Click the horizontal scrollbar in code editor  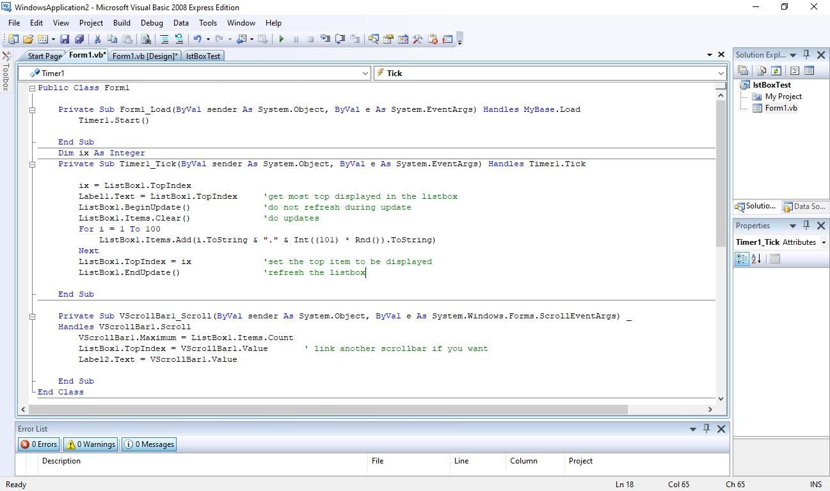tap(328, 409)
